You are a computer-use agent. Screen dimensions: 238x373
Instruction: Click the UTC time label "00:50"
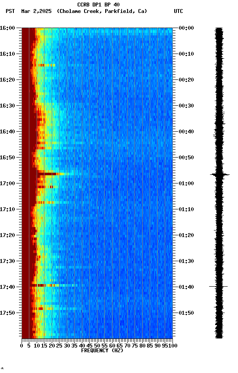coord(186,158)
